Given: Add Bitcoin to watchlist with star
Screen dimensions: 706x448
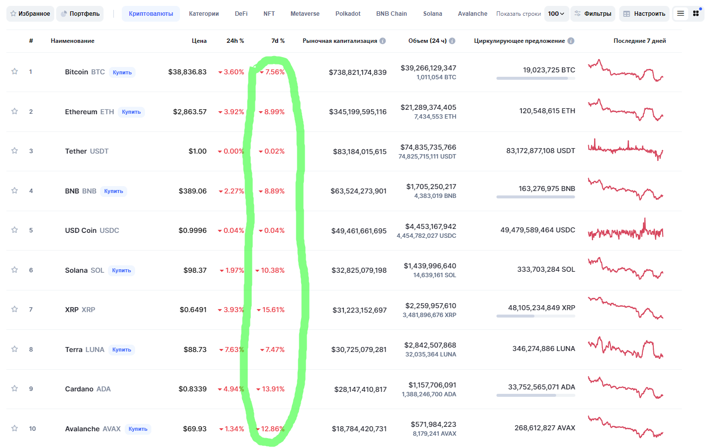Looking at the screenshot, I should (15, 72).
